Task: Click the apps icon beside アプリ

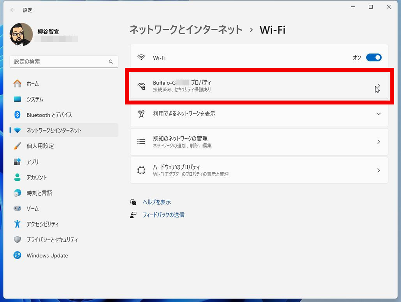Action: tap(17, 162)
